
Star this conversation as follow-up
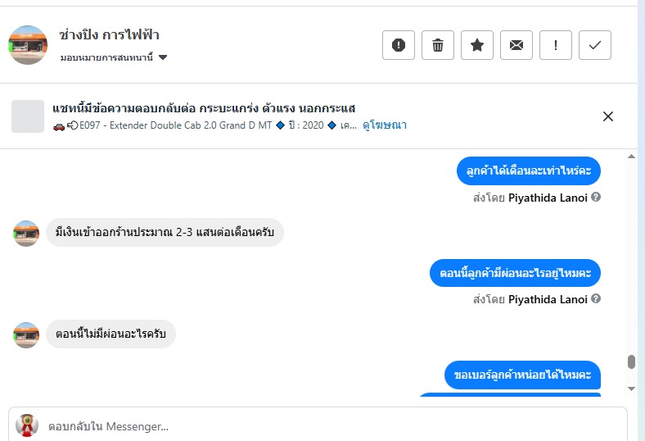477,45
